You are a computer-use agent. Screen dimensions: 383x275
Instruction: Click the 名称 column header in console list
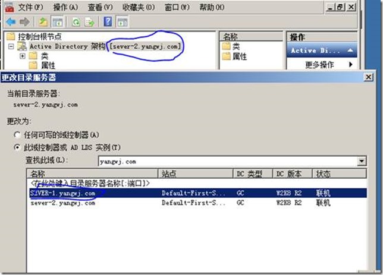tap(252, 37)
